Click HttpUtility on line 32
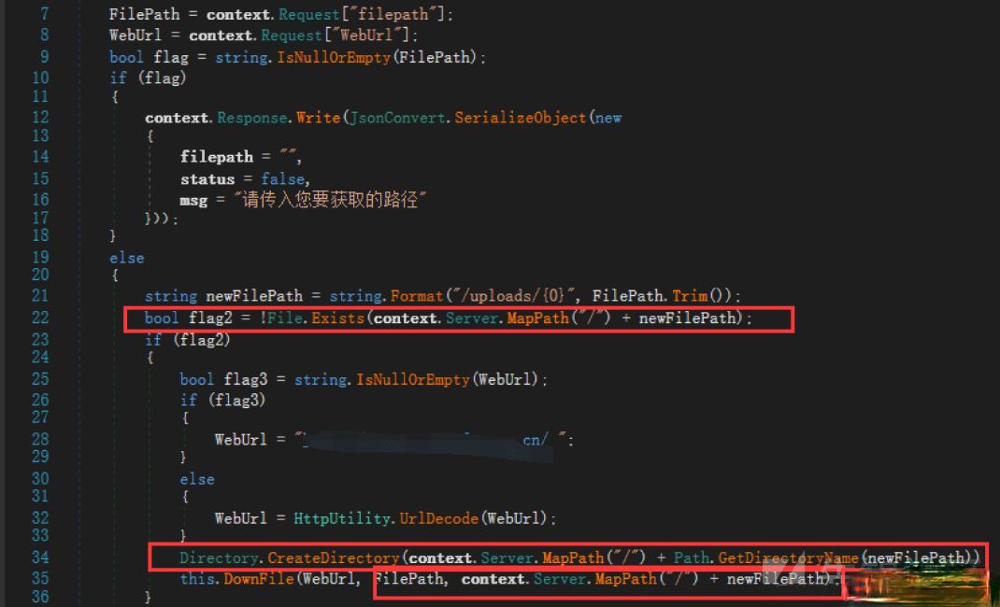 (342, 518)
